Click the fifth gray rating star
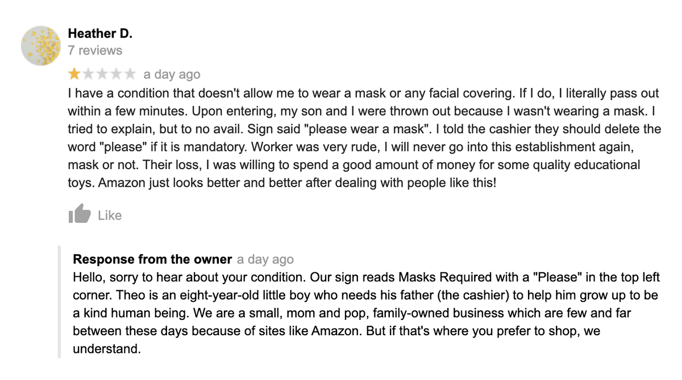The image size is (682, 380). [x=130, y=74]
